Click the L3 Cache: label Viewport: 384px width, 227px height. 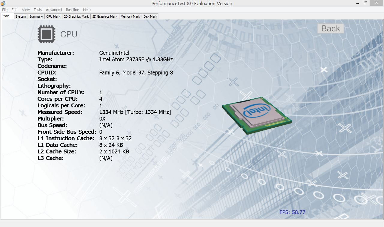50,158
